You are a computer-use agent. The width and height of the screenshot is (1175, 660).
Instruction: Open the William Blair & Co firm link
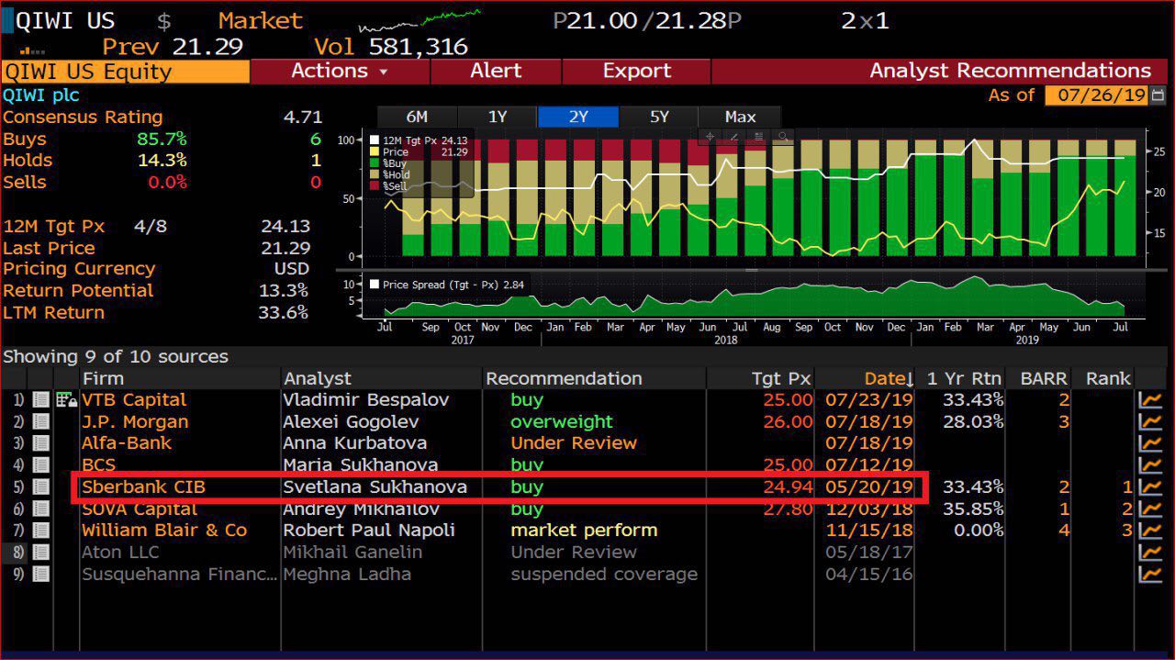tap(164, 531)
